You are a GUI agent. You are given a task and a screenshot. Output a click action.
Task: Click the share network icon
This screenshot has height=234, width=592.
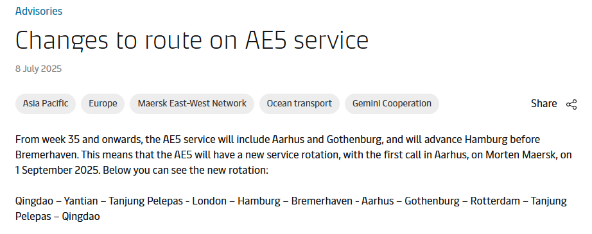(571, 104)
